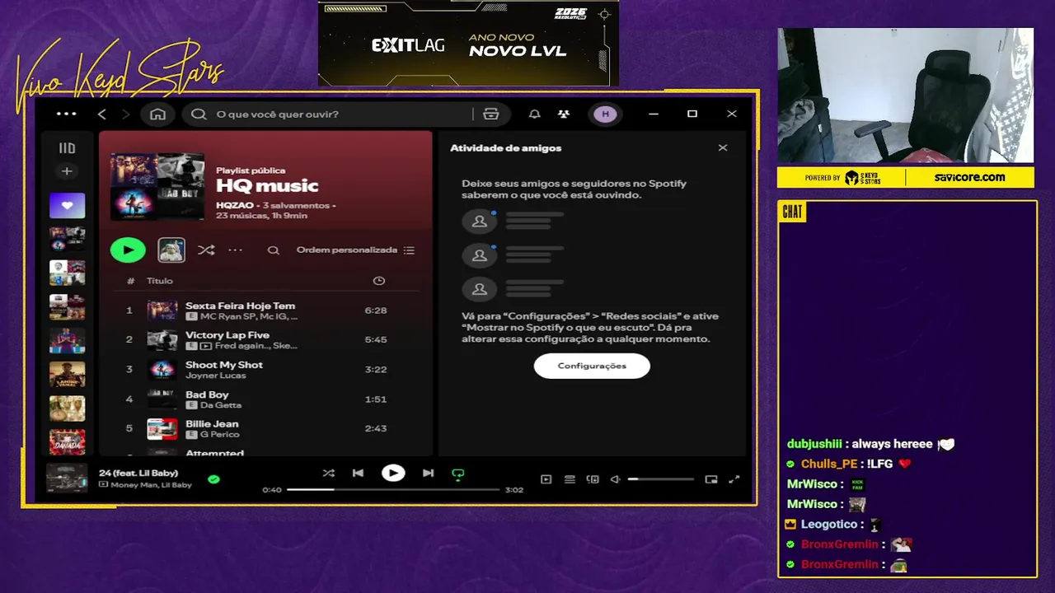
Task: Create new playlist with plus icon
Action: click(x=67, y=171)
